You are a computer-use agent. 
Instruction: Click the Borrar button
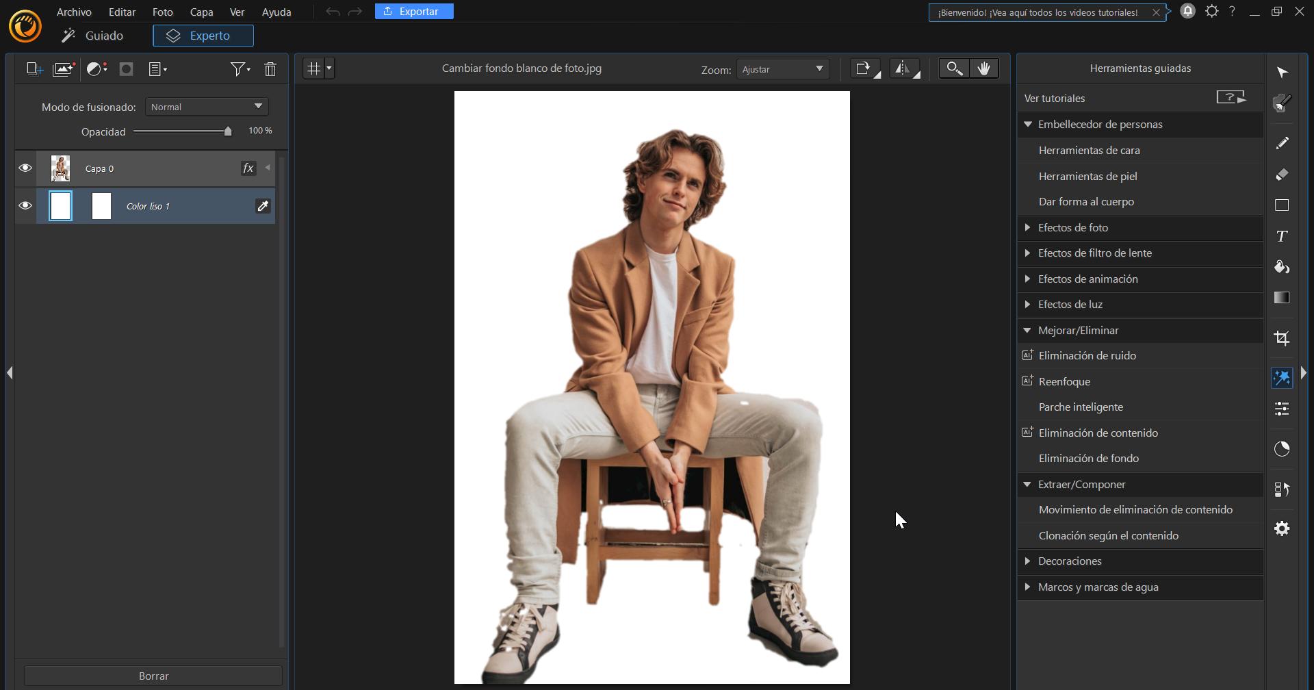[x=153, y=676]
